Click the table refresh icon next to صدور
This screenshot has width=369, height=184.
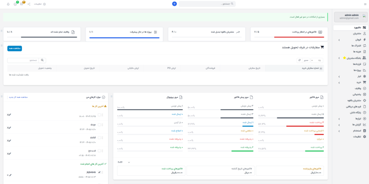[299, 60]
